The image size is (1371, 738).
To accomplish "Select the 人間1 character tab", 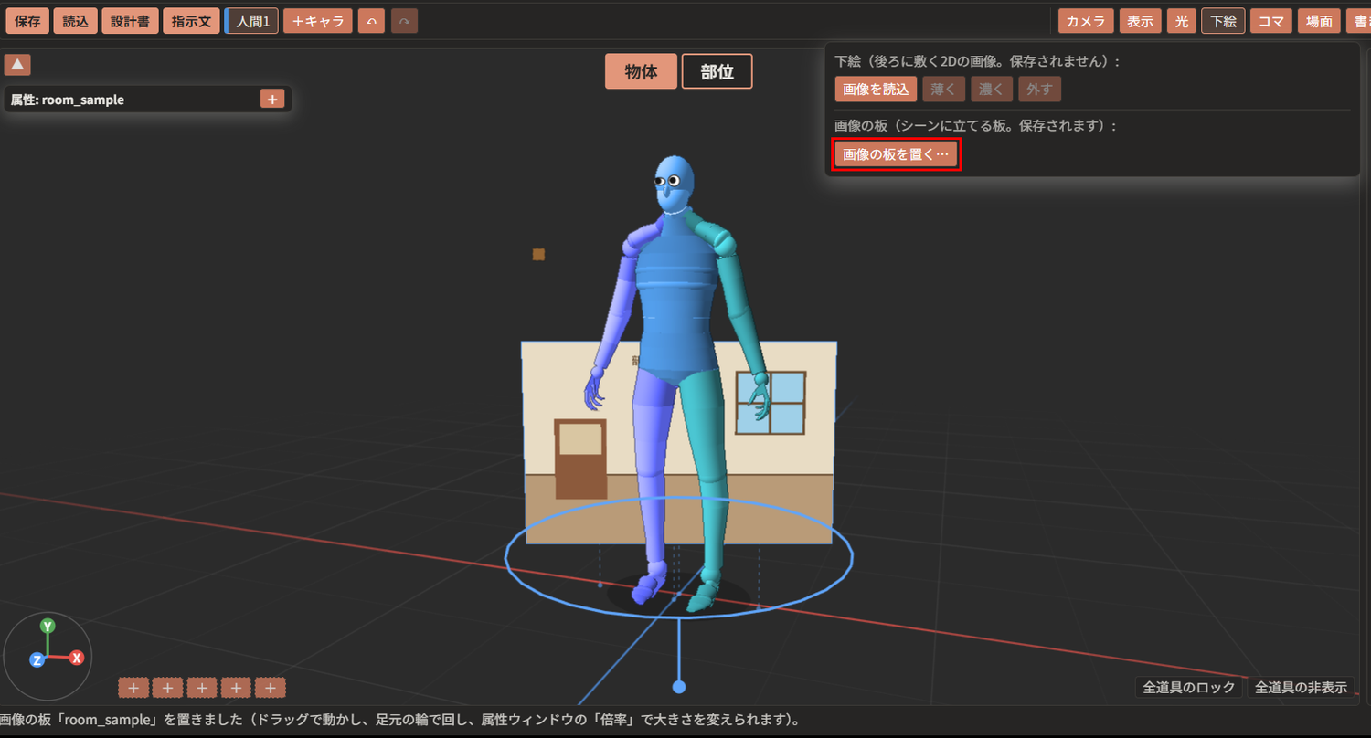I will click(252, 21).
